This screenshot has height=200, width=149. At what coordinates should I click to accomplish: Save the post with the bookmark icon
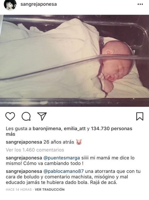140,116
